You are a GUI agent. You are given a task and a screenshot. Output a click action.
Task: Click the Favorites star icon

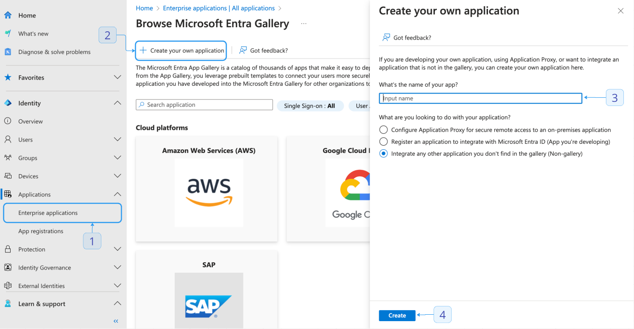point(8,77)
